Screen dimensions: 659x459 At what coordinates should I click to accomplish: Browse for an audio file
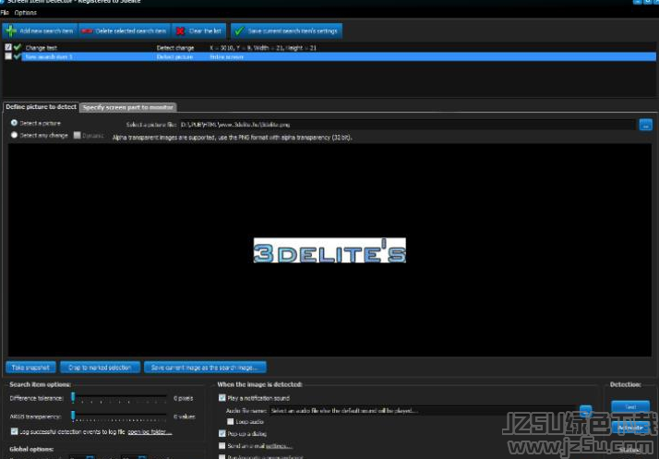[x=585, y=410]
